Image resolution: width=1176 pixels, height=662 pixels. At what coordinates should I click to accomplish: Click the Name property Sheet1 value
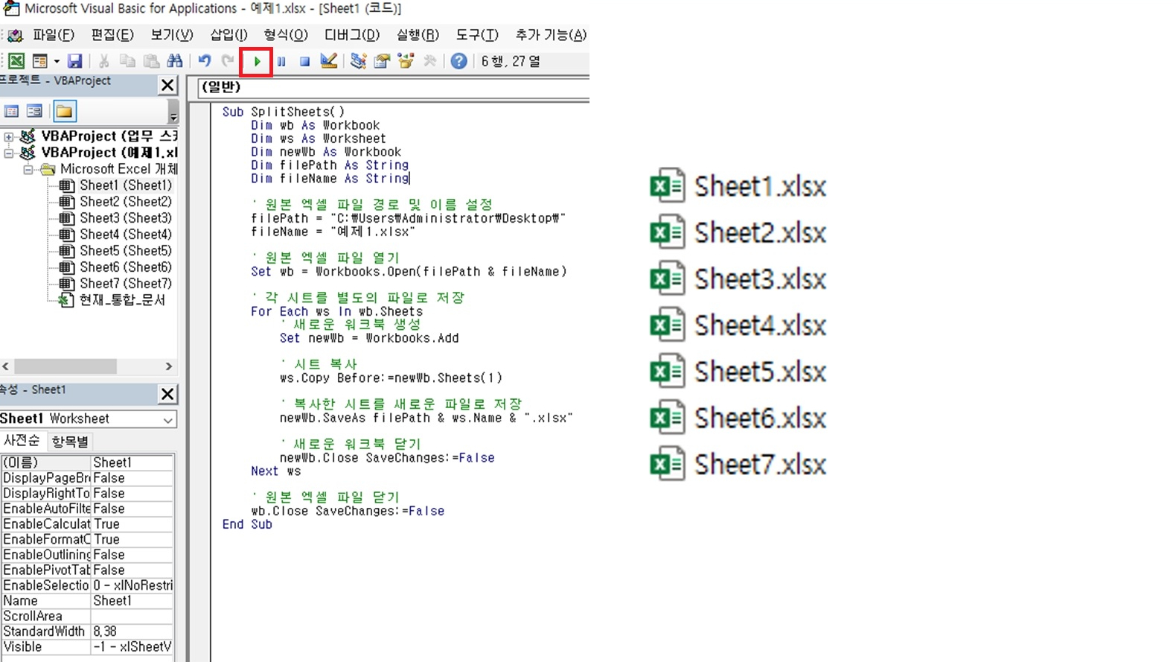(x=132, y=601)
